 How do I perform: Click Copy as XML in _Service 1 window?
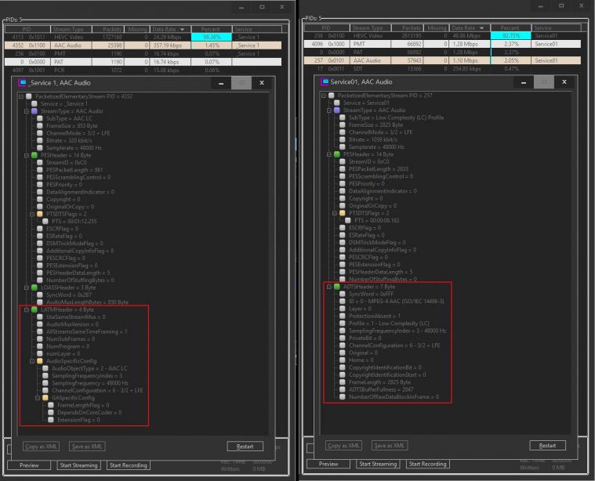(41, 447)
